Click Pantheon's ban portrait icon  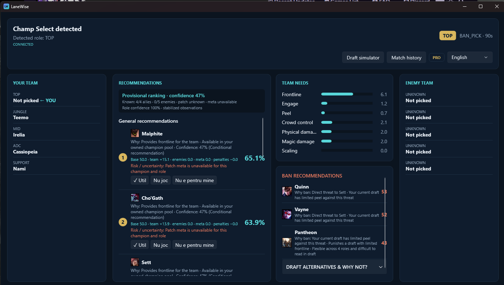(x=287, y=243)
